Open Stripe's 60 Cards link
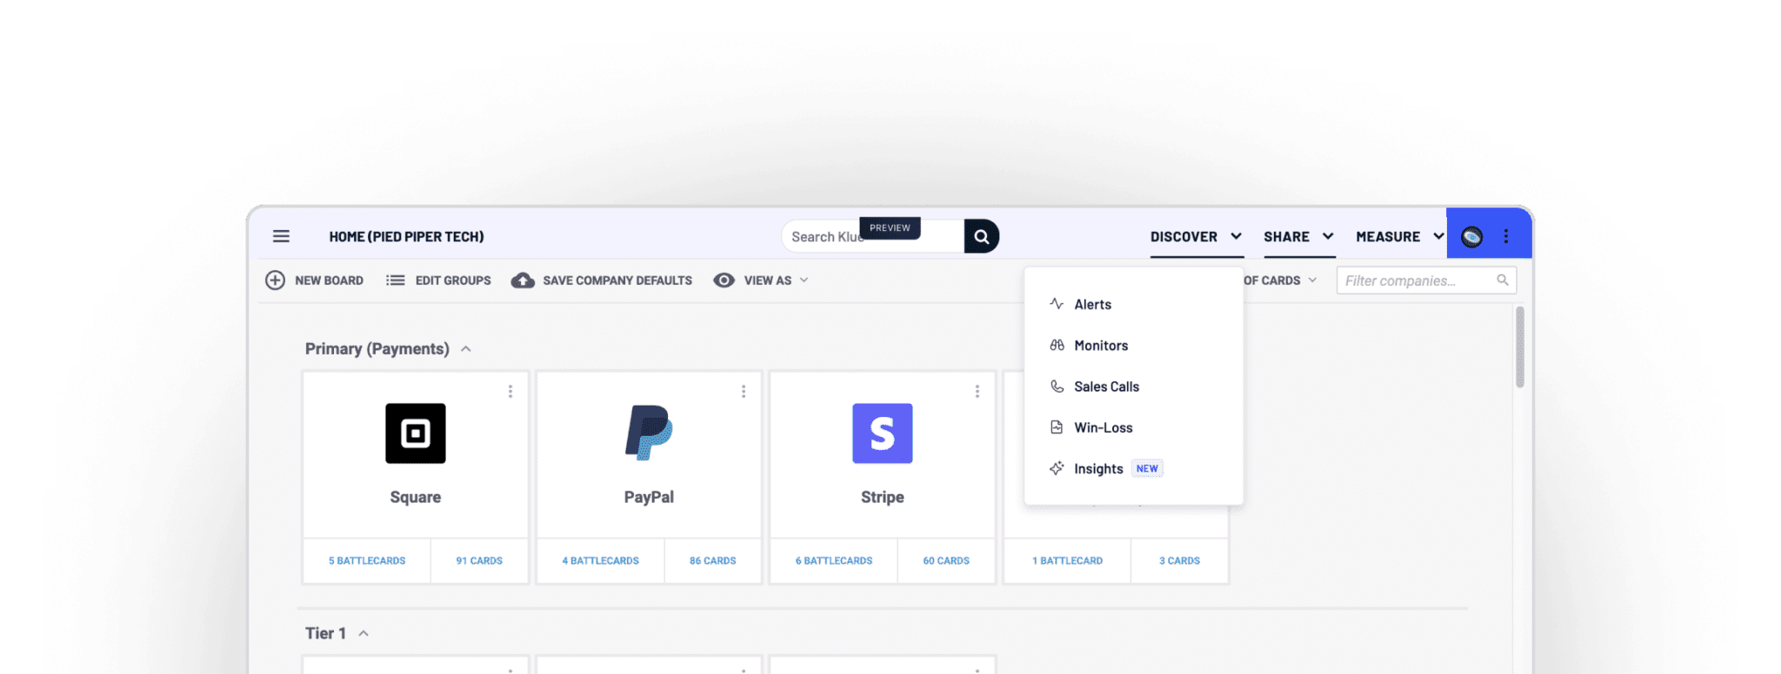The width and height of the screenshot is (1781, 674). click(946, 561)
